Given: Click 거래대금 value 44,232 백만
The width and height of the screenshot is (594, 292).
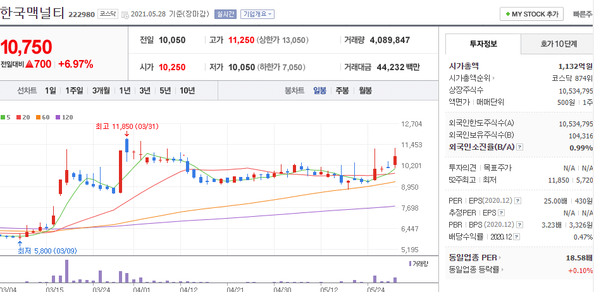Looking at the screenshot, I should click(x=398, y=68).
